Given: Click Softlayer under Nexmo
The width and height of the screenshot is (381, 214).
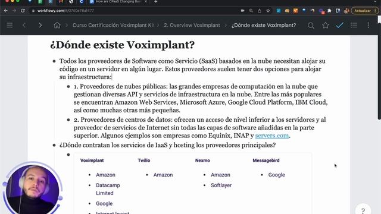Looking at the screenshot, I should point(221,185).
